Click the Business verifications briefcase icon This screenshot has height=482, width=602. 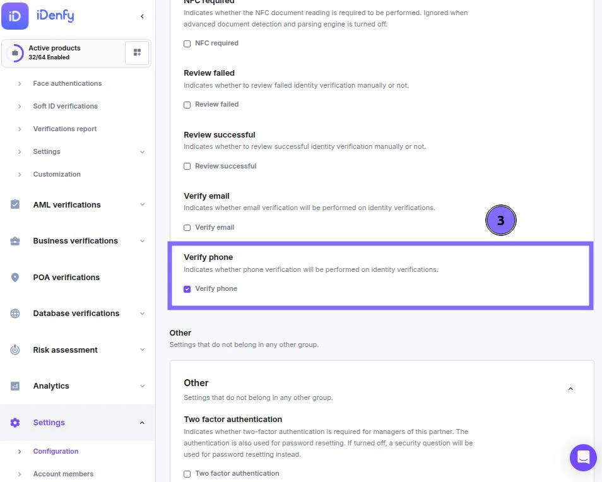[15, 241]
